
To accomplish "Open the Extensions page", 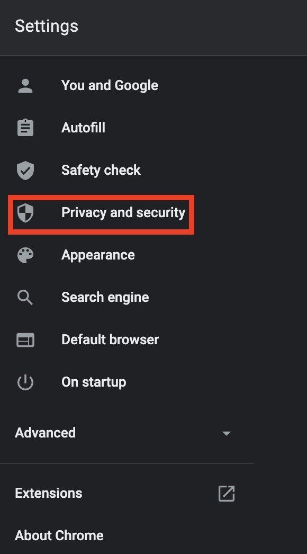I will click(x=48, y=493).
